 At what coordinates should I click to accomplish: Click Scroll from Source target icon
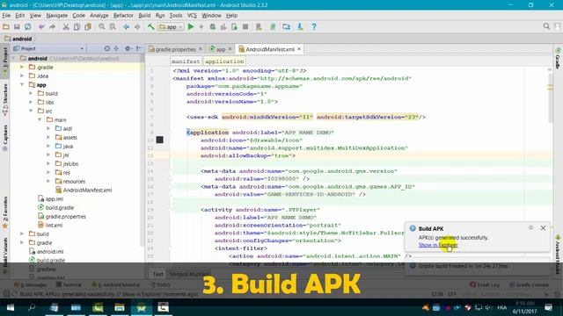click(107, 48)
